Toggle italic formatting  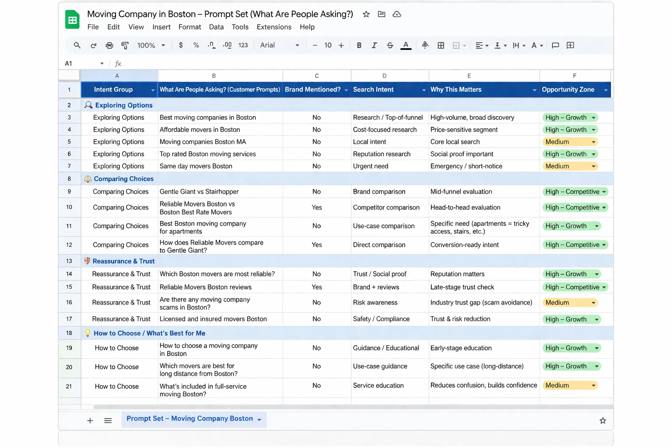374,45
